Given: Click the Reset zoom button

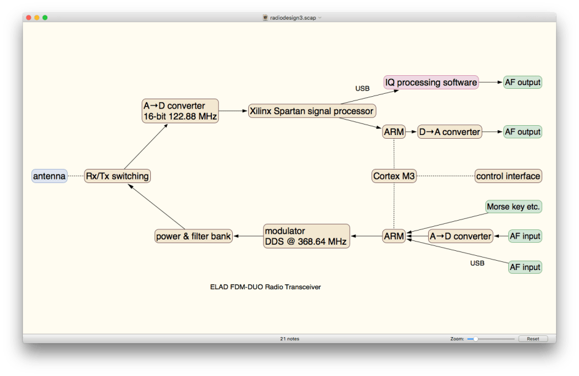Looking at the screenshot, I should (x=532, y=338).
